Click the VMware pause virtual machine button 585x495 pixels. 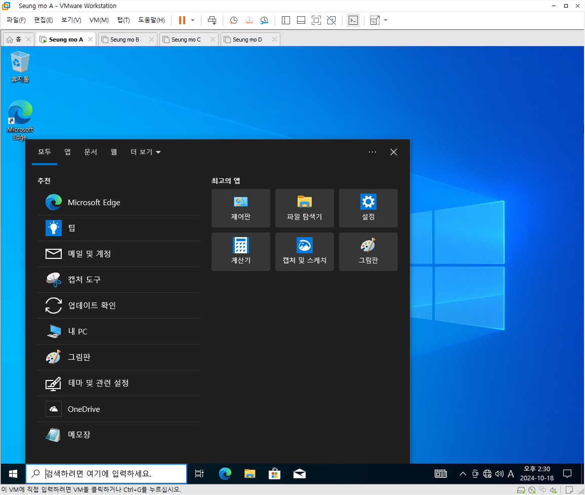pos(182,20)
